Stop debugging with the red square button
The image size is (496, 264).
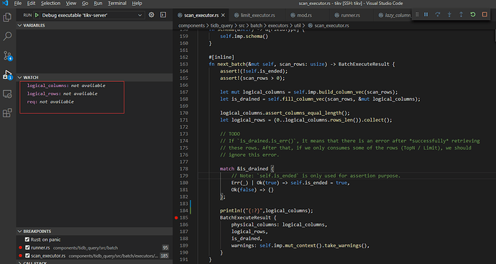click(x=484, y=14)
